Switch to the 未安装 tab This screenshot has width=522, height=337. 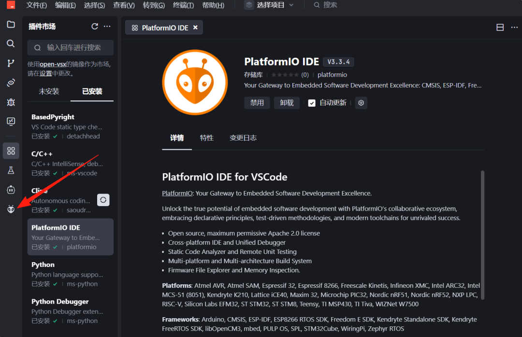point(49,91)
